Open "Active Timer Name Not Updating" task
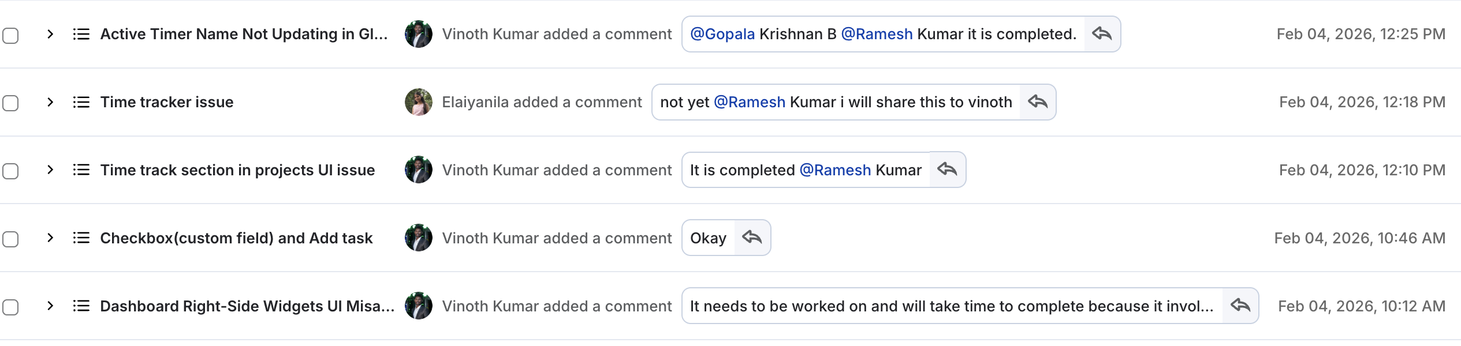This screenshot has width=1461, height=346. (244, 34)
